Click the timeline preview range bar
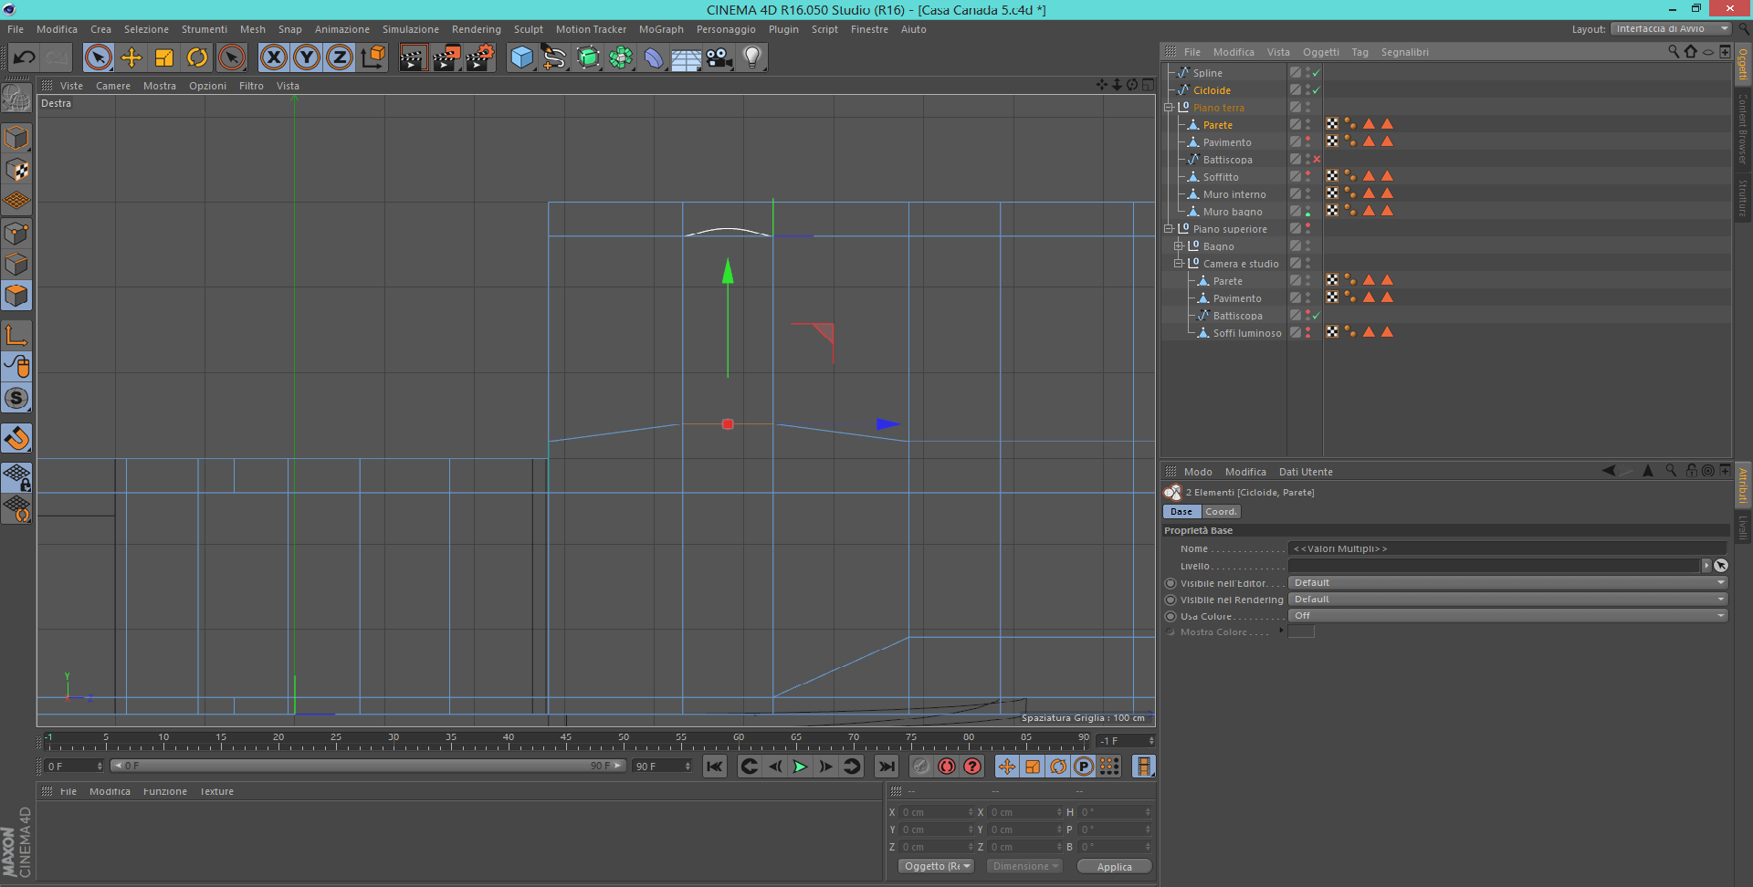The image size is (1753, 887). (x=368, y=766)
